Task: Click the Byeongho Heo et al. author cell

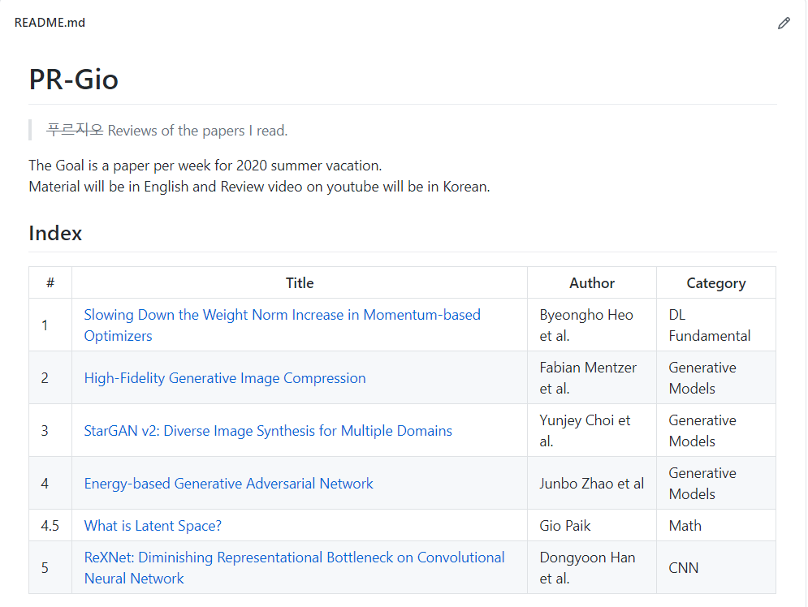Action: [x=586, y=325]
